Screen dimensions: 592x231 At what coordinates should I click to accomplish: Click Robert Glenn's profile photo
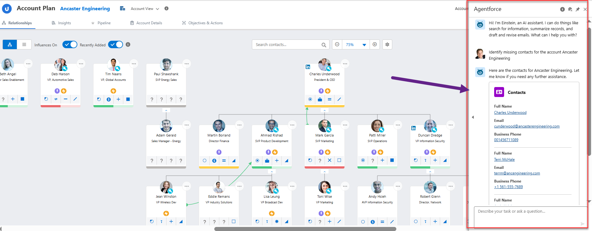click(430, 187)
